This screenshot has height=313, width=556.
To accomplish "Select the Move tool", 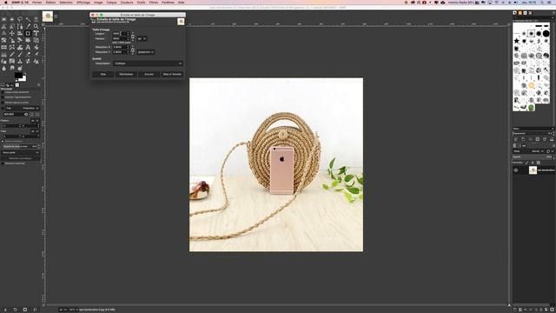I will (11, 33).
